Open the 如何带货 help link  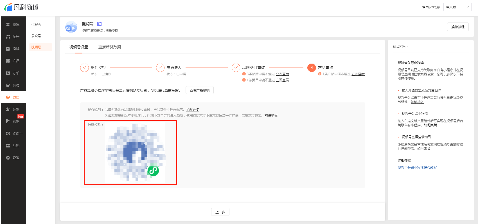[424, 149]
